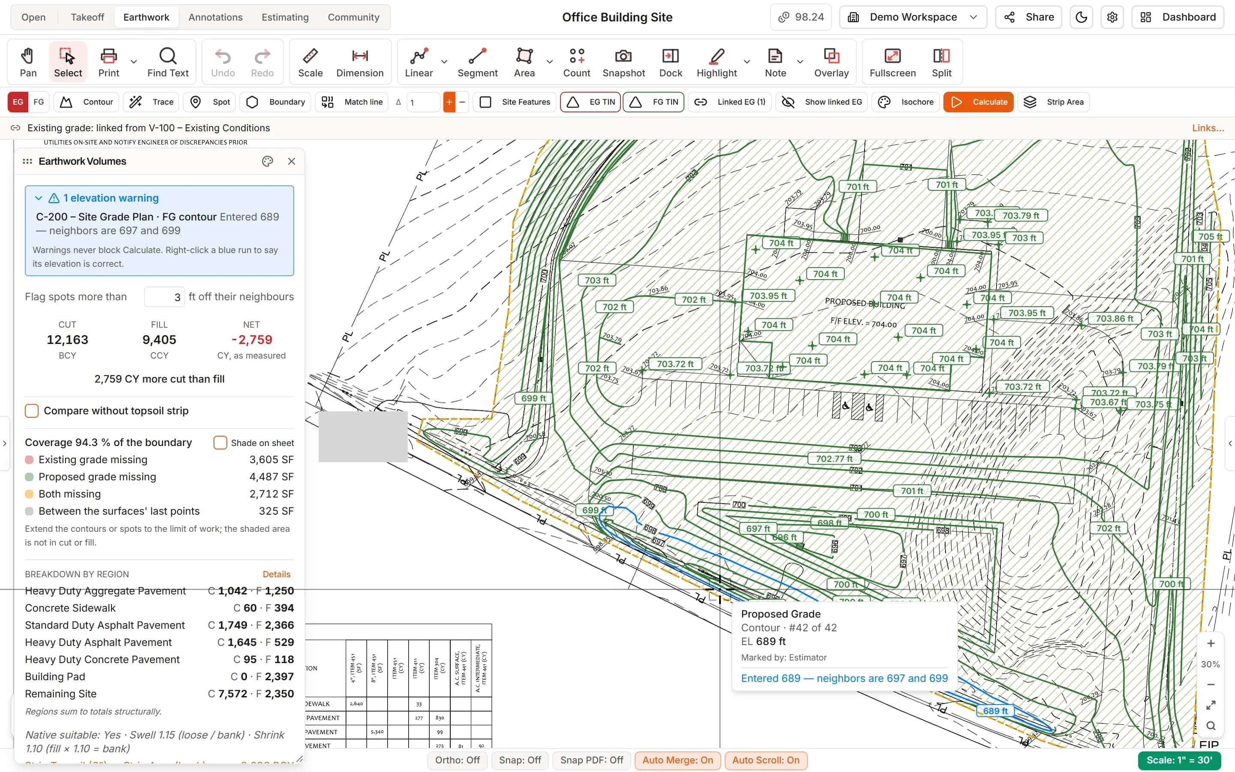Take a Snapshot of the drawing

[624, 62]
